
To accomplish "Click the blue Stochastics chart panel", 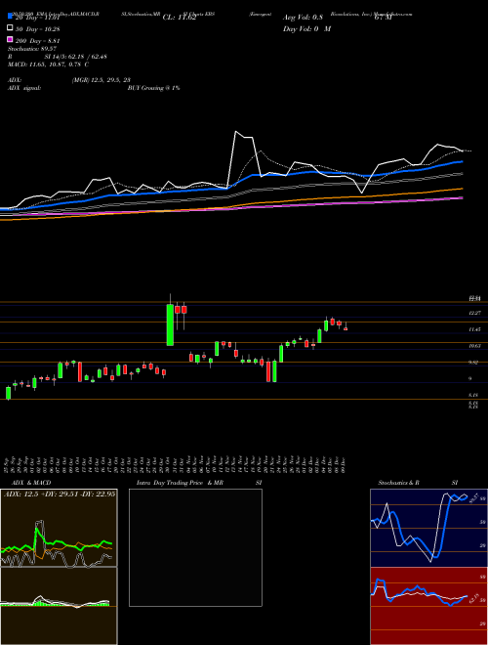I will click(428, 528).
